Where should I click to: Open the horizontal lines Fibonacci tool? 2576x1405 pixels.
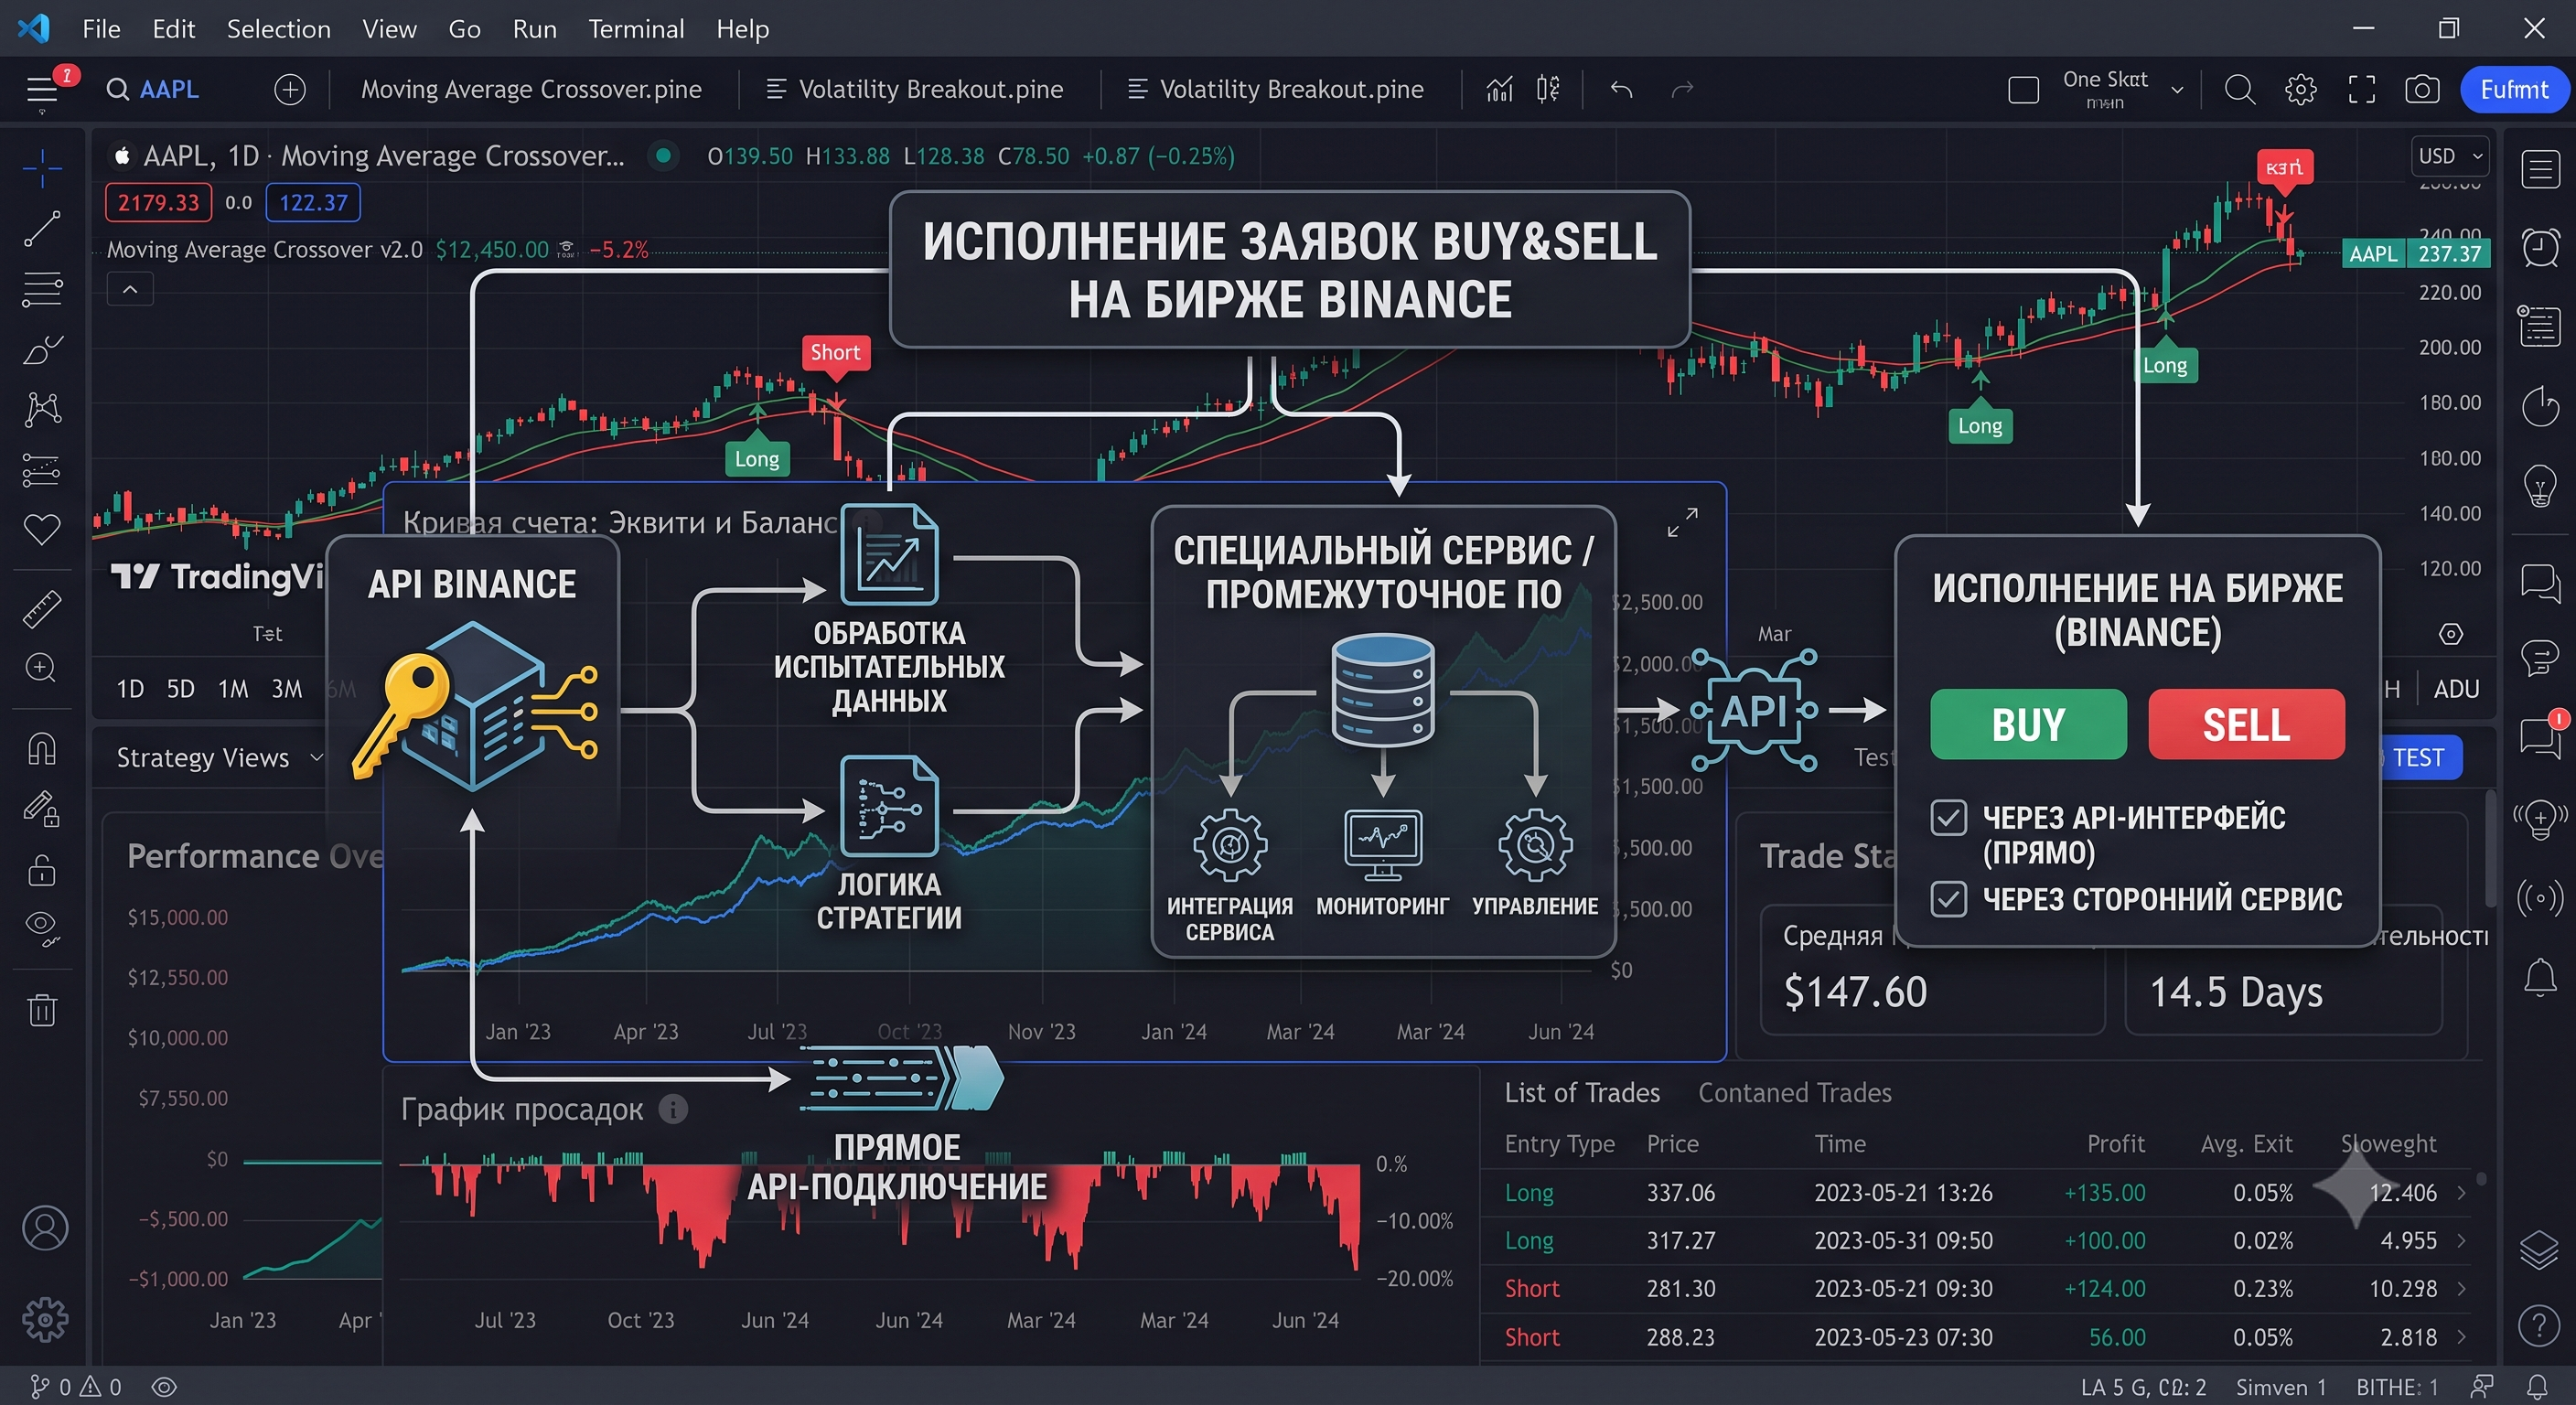point(42,289)
